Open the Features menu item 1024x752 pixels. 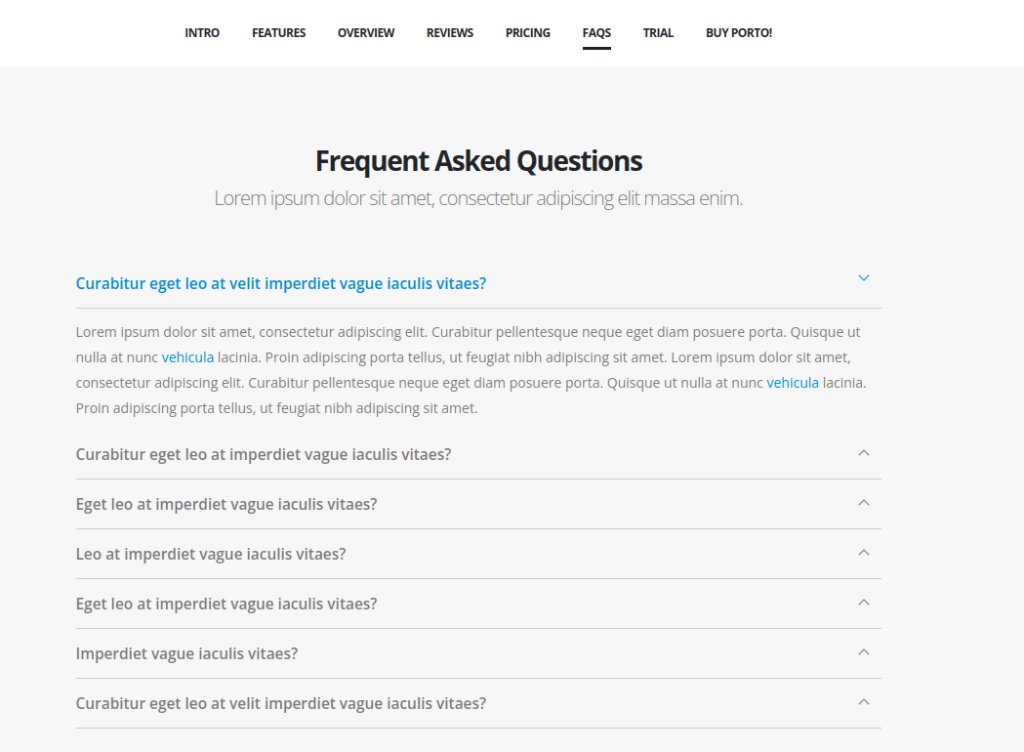tap(278, 33)
